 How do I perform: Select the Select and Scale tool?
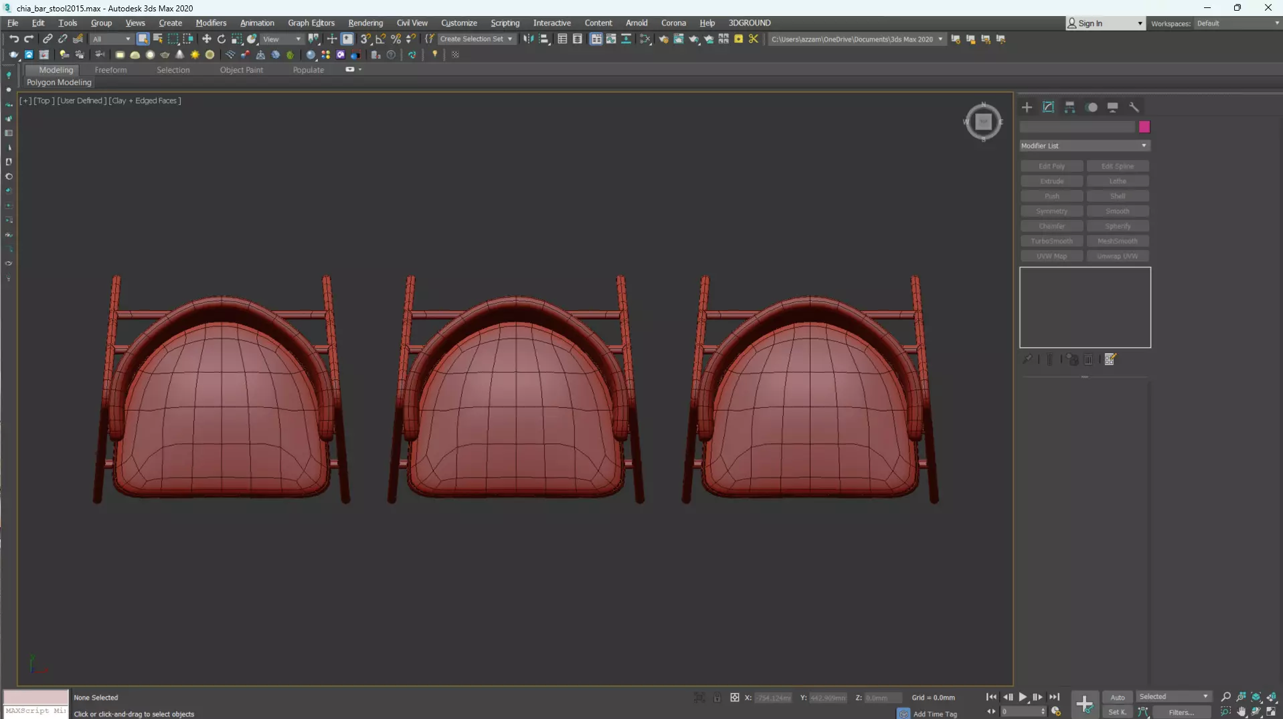click(237, 39)
